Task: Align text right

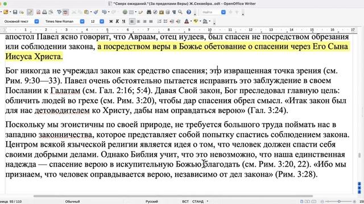Action: click(x=144, y=22)
